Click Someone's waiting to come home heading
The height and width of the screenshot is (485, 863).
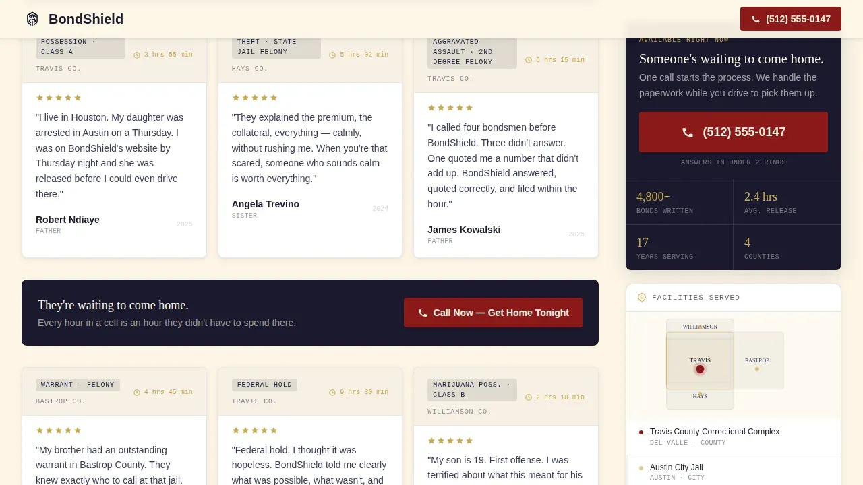pyautogui.click(x=732, y=59)
